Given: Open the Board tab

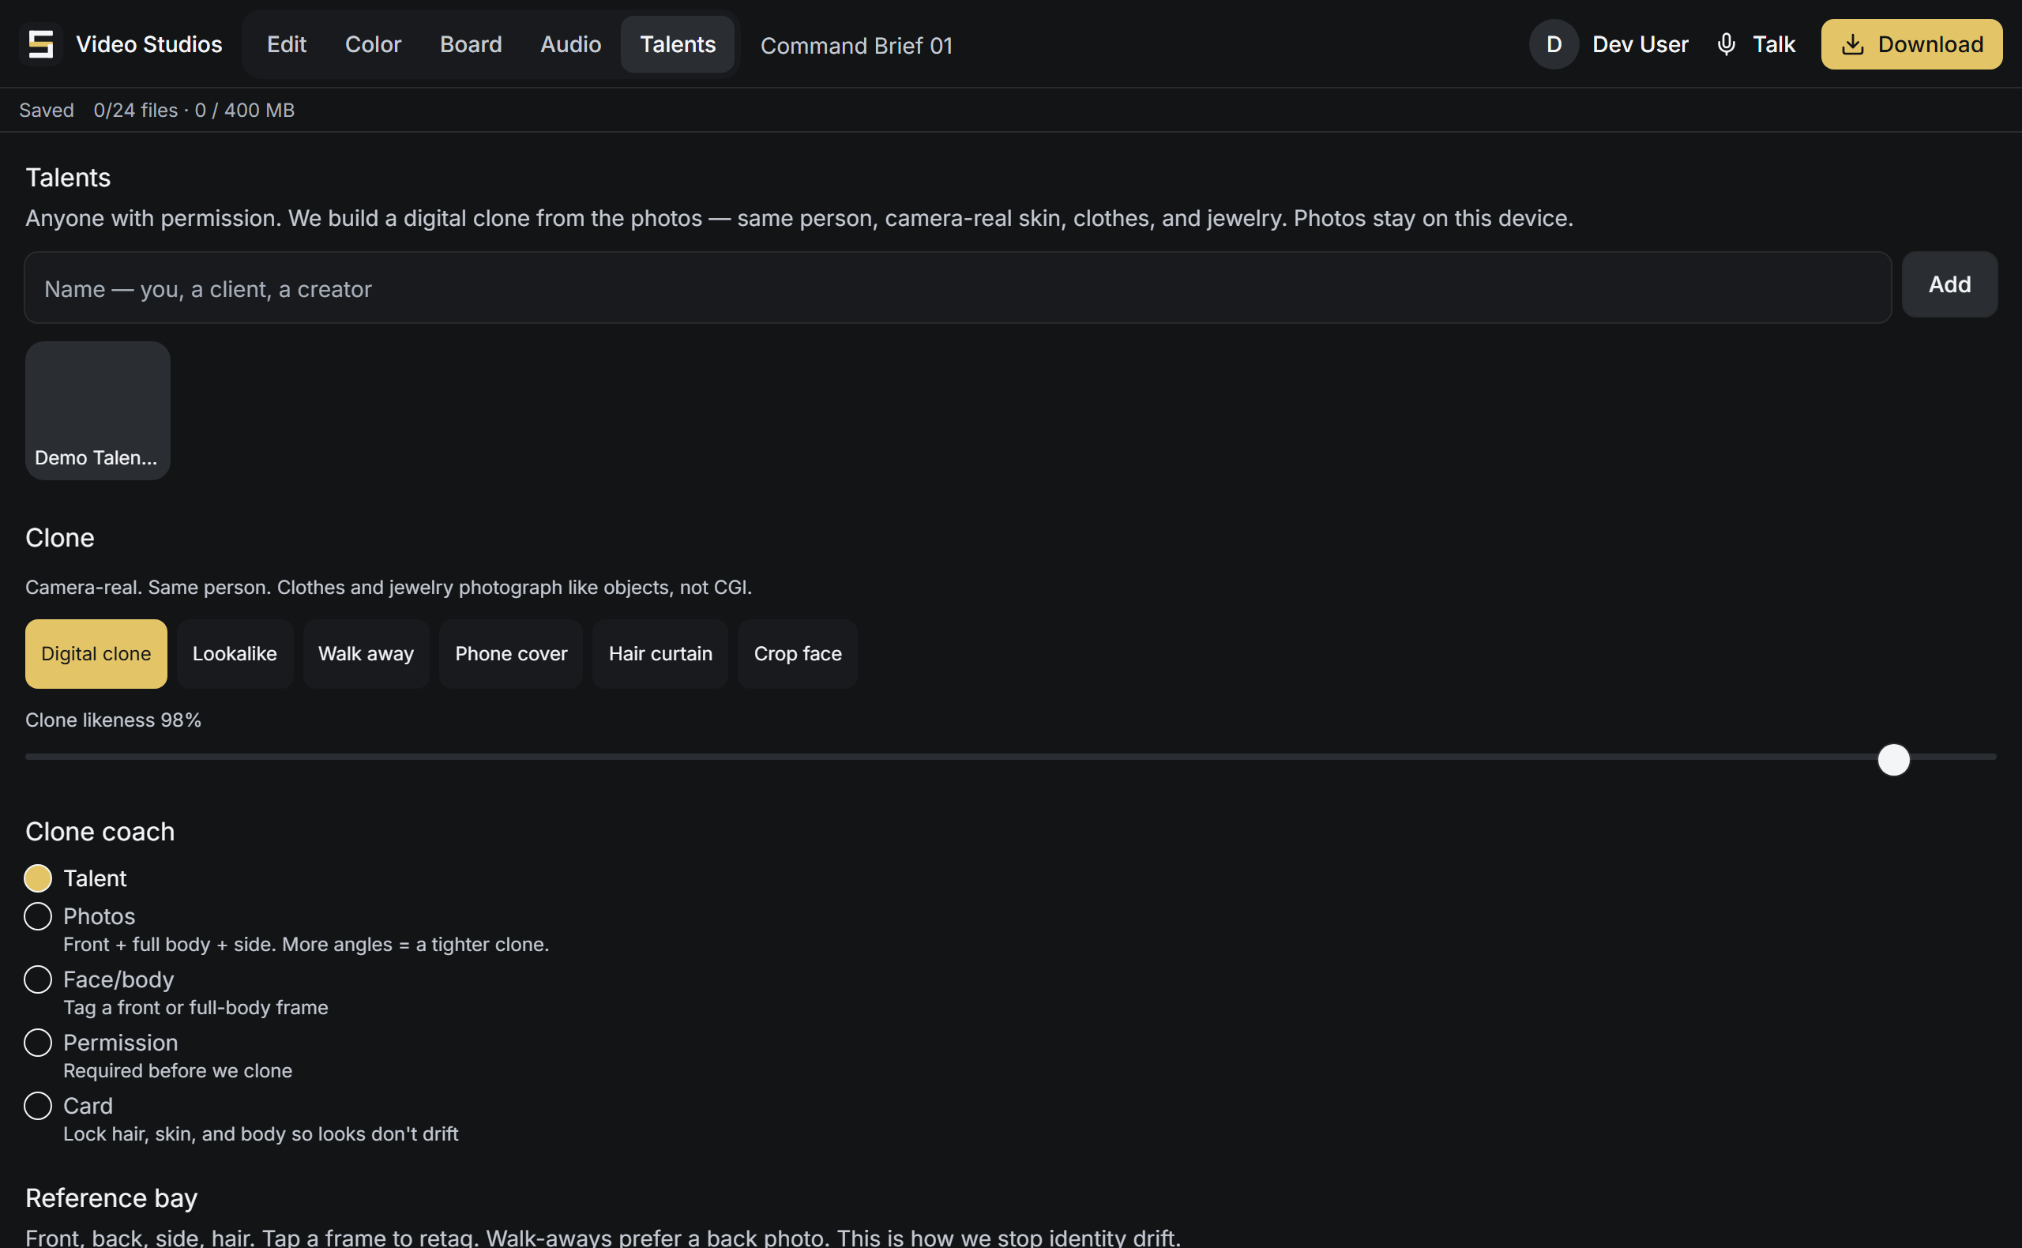Looking at the screenshot, I should (471, 43).
